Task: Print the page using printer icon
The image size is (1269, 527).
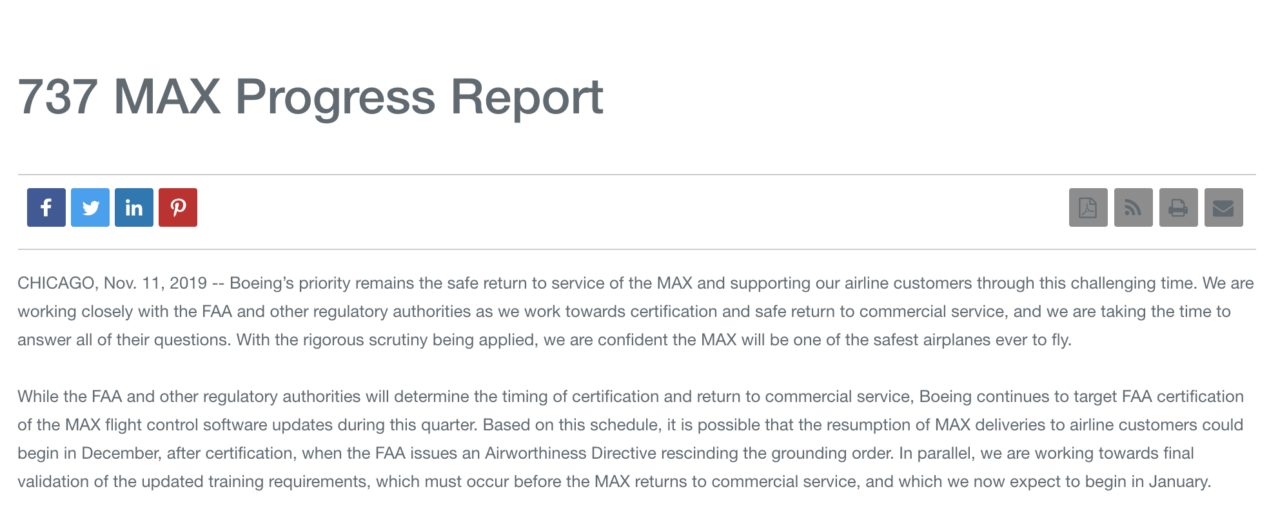Action: pyautogui.click(x=1179, y=207)
